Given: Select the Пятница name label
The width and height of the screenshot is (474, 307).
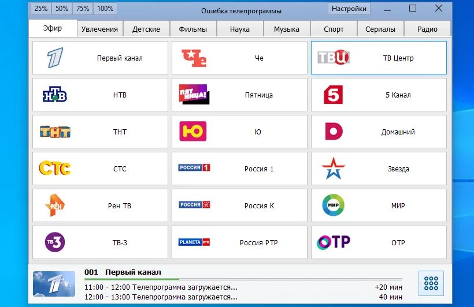Looking at the screenshot, I should coord(259,95).
